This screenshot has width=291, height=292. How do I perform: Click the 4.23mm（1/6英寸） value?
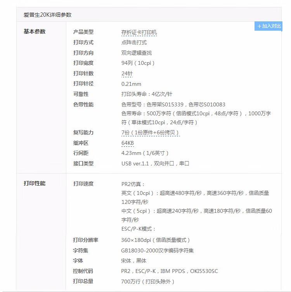[145, 153]
